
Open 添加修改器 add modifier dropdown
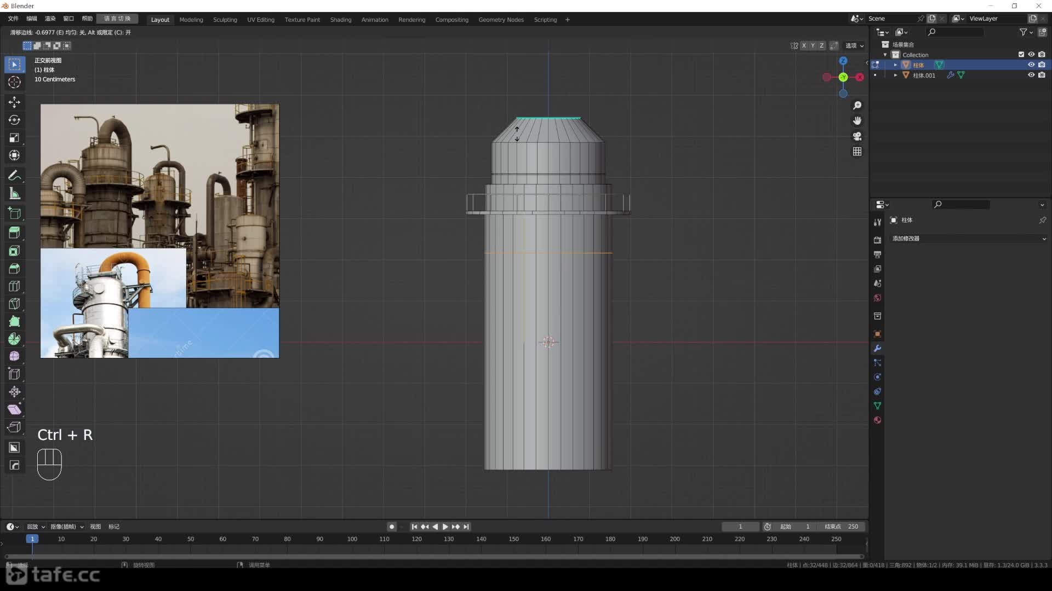pos(968,239)
